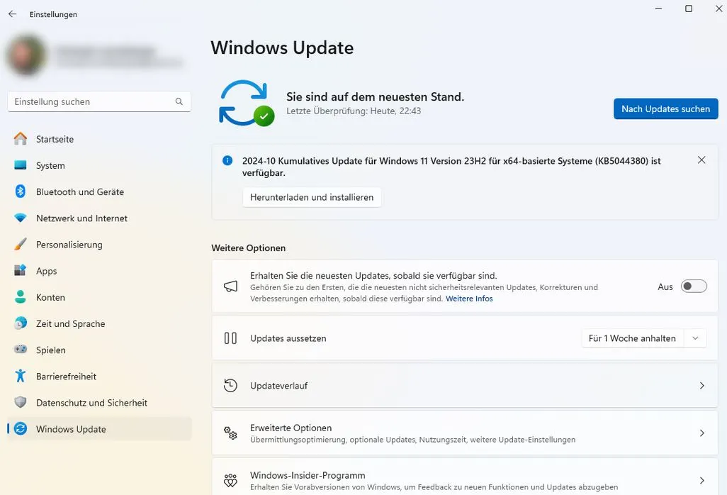This screenshot has width=727, height=495.
Task: Select Barrierefreiheit label in sidebar
Action: [67, 377]
